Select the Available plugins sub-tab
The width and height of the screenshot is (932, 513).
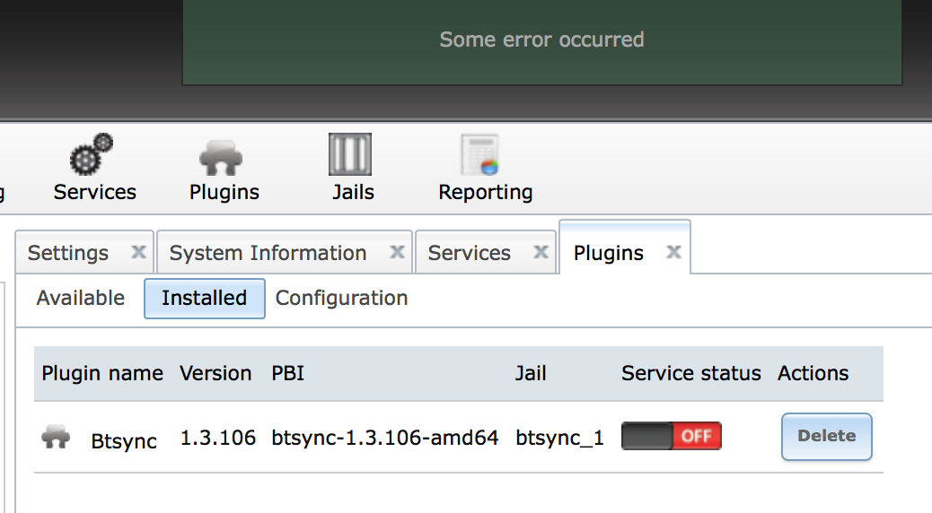[81, 298]
